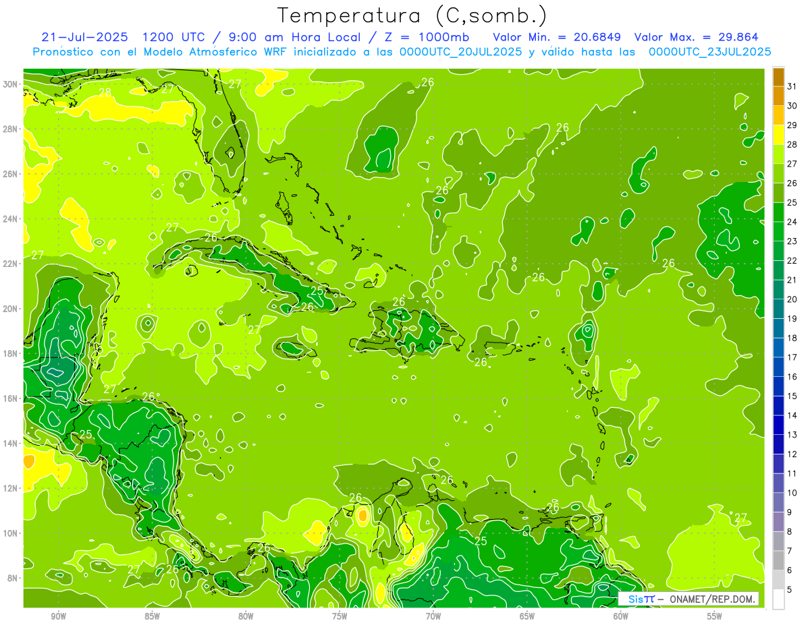Click the "22N" latitude axis label
Viewport: 810px width, 625px height.
pos(11,264)
